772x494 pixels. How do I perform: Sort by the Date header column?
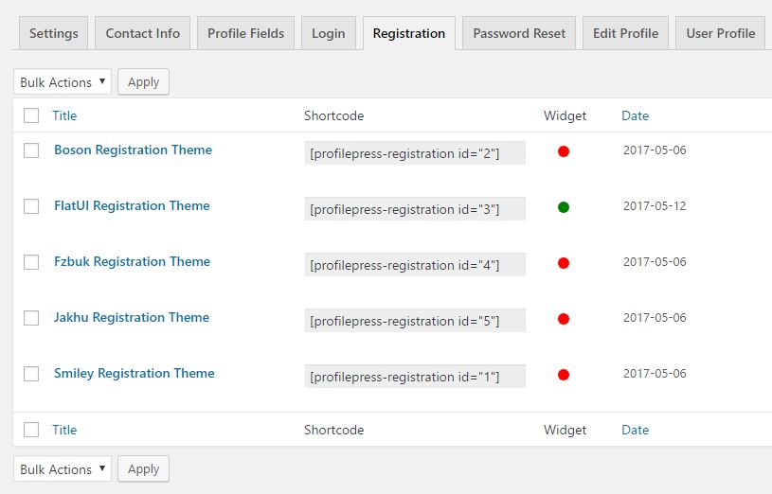636,115
